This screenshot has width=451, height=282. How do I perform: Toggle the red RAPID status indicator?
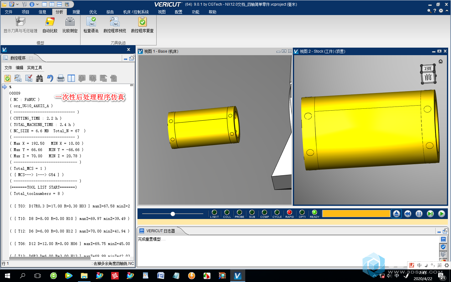290,214
